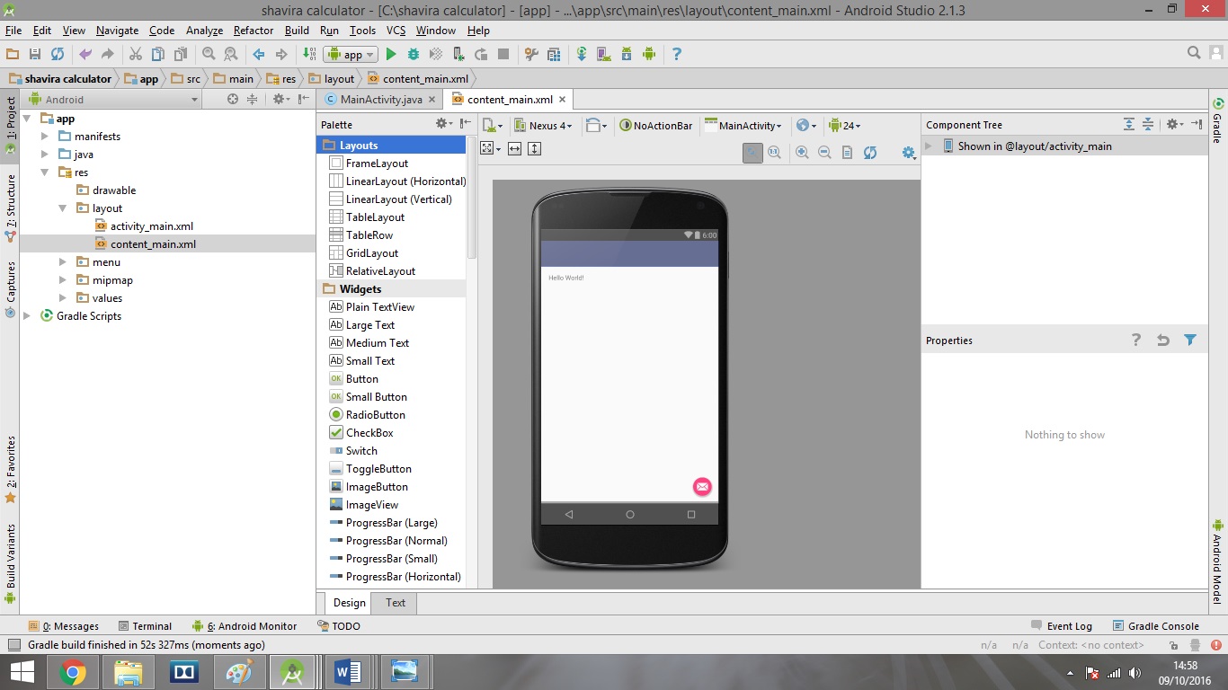Viewport: 1228px width, 690px height.
Task: Zoom in on the layout preview
Action: (x=803, y=153)
